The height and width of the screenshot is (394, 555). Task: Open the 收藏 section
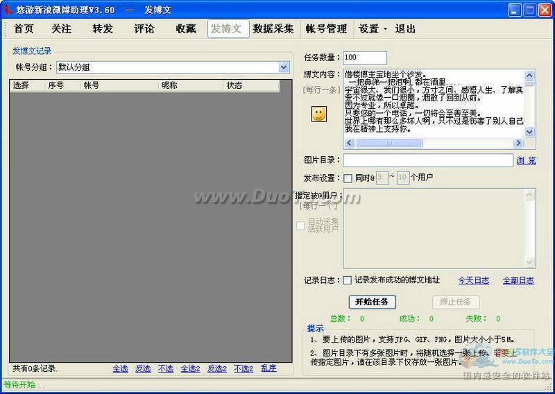pyautogui.click(x=186, y=28)
